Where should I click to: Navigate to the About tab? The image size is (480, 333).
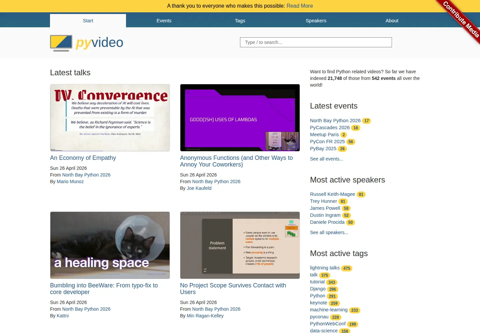pyautogui.click(x=392, y=21)
